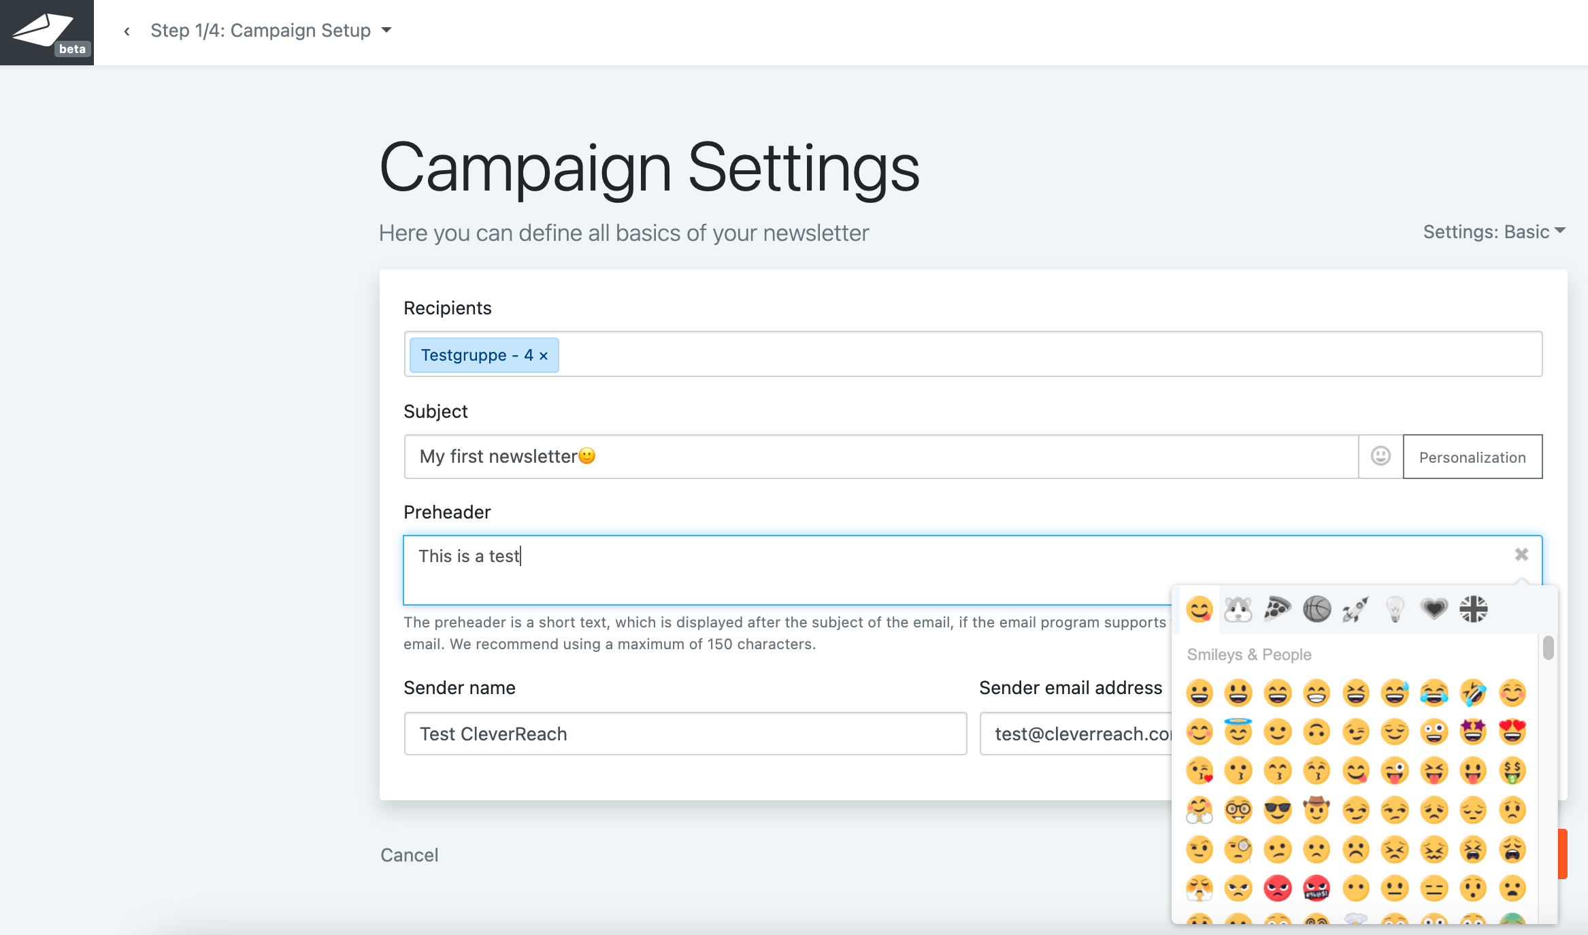Open the Objects emoji category (light bulb)
1588x935 pixels.
tap(1395, 609)
